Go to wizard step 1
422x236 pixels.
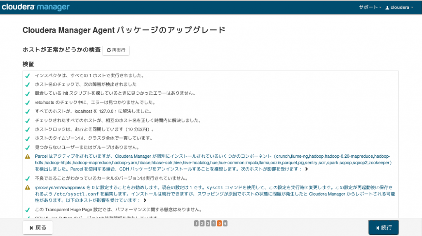pyautogui.click(x=196, y=223)
